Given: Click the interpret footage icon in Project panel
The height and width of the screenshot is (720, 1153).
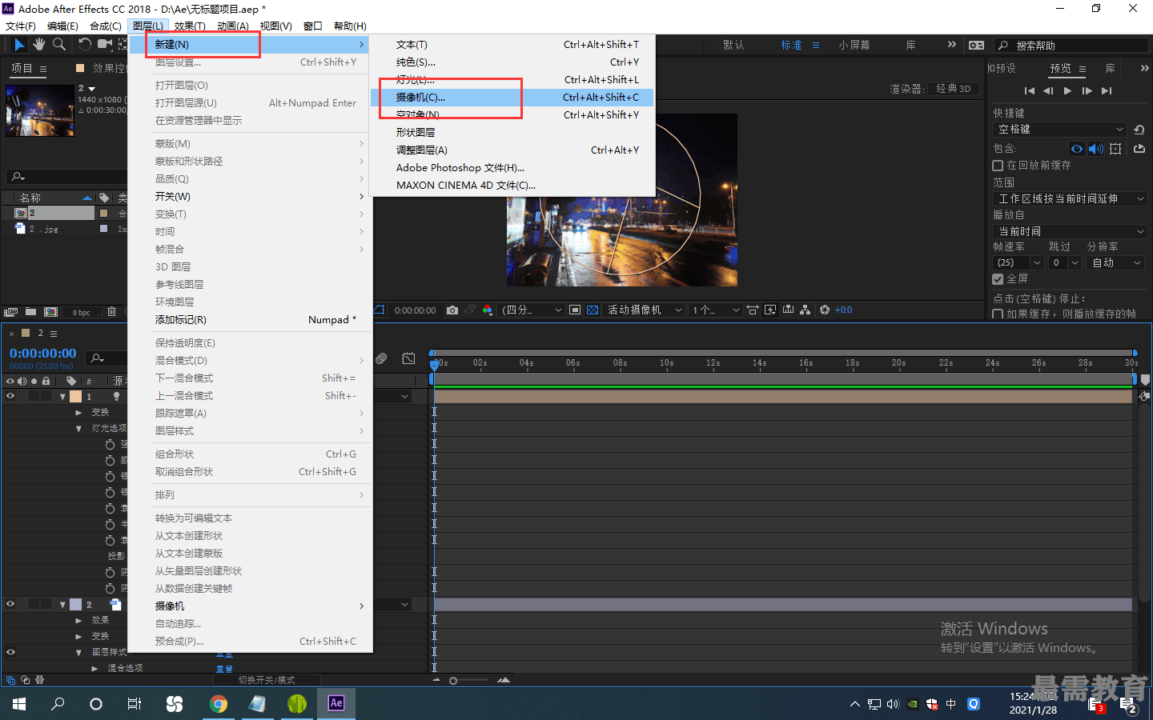Looking at the screenshot, I should tap(10, 312).
